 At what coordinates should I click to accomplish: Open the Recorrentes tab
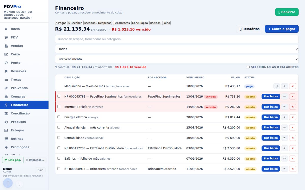point(122,23)
